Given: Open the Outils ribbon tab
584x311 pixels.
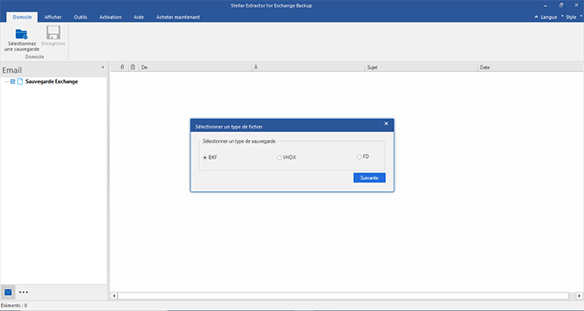Looking at the screenshot, I should tap(80, 17).
